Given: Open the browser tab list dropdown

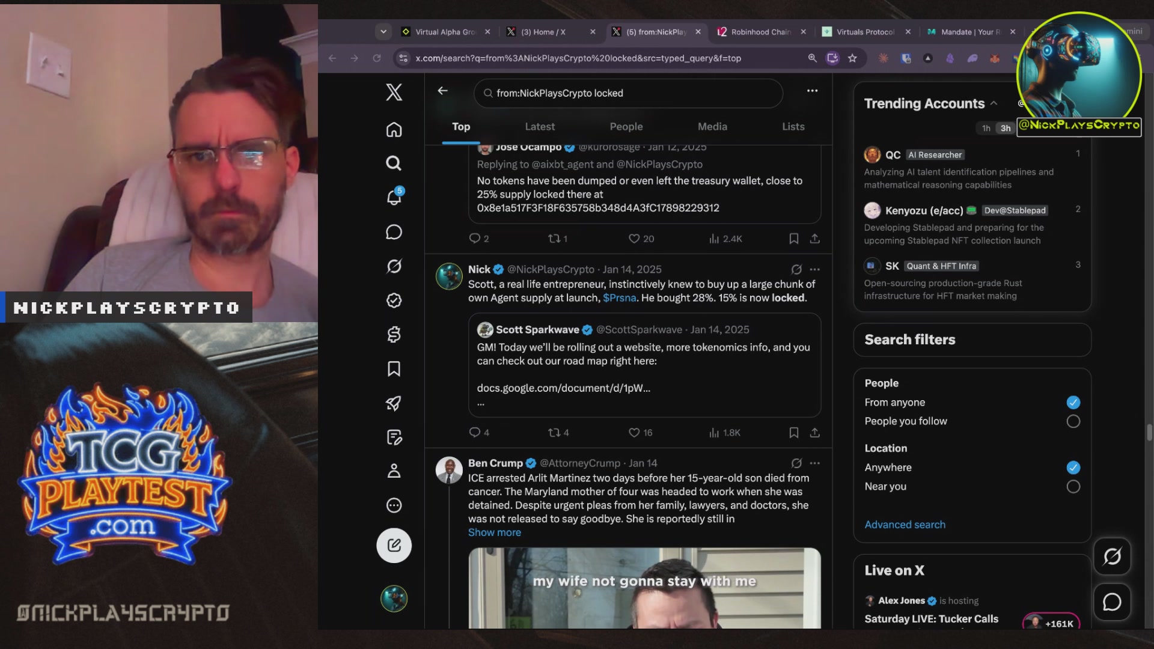Looking at the screenshot, I should pyautogui.click(x=383, y=32).
